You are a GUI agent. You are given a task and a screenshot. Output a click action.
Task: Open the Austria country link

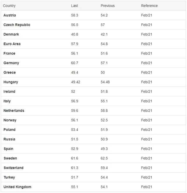pos(10,15)
